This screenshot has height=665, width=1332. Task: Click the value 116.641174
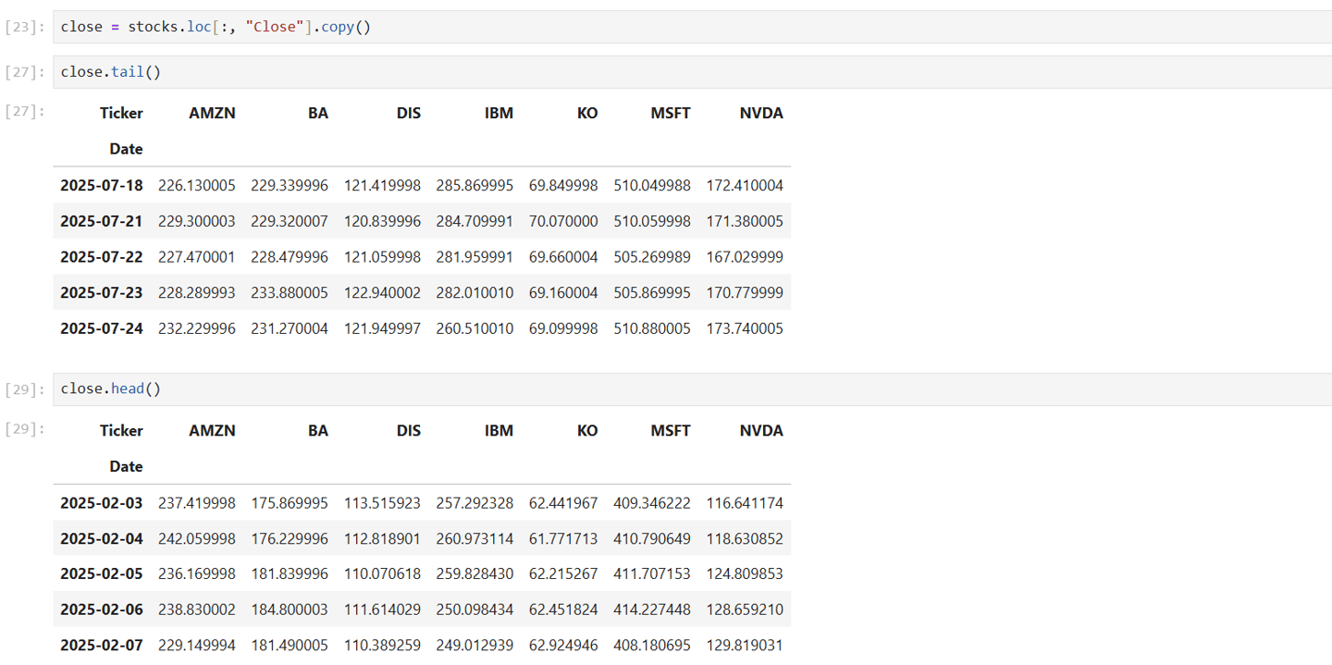[745, 503]
